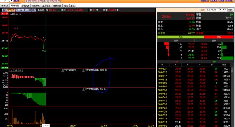The width and height of the screenshot is (235, 127).
Task: Click the 10:08 time marker on axis
Action: 46,126
